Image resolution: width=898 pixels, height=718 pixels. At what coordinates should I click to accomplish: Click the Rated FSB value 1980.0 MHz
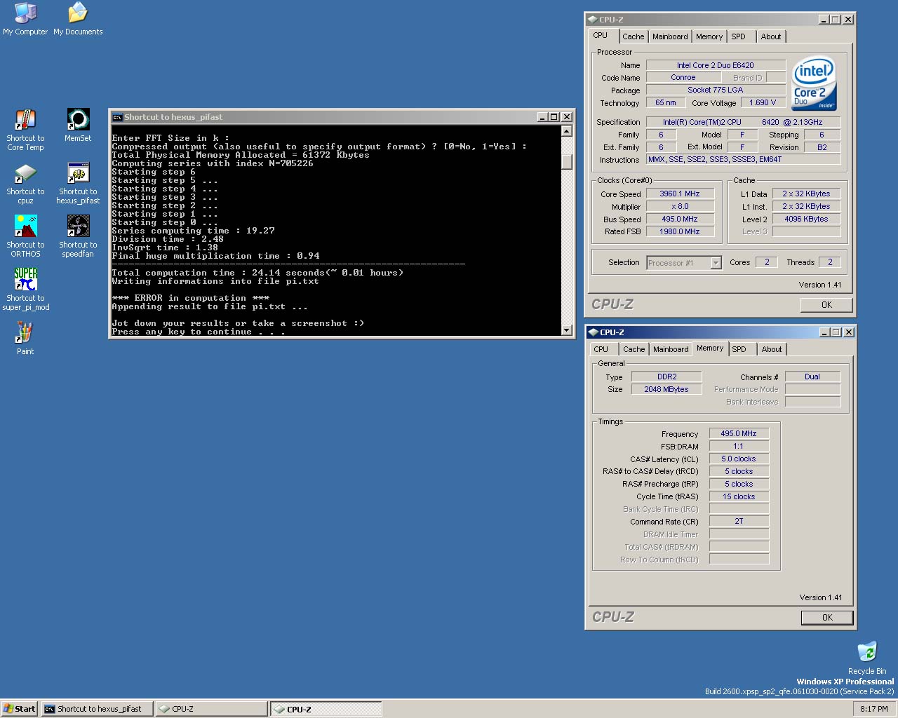point(680,231)
